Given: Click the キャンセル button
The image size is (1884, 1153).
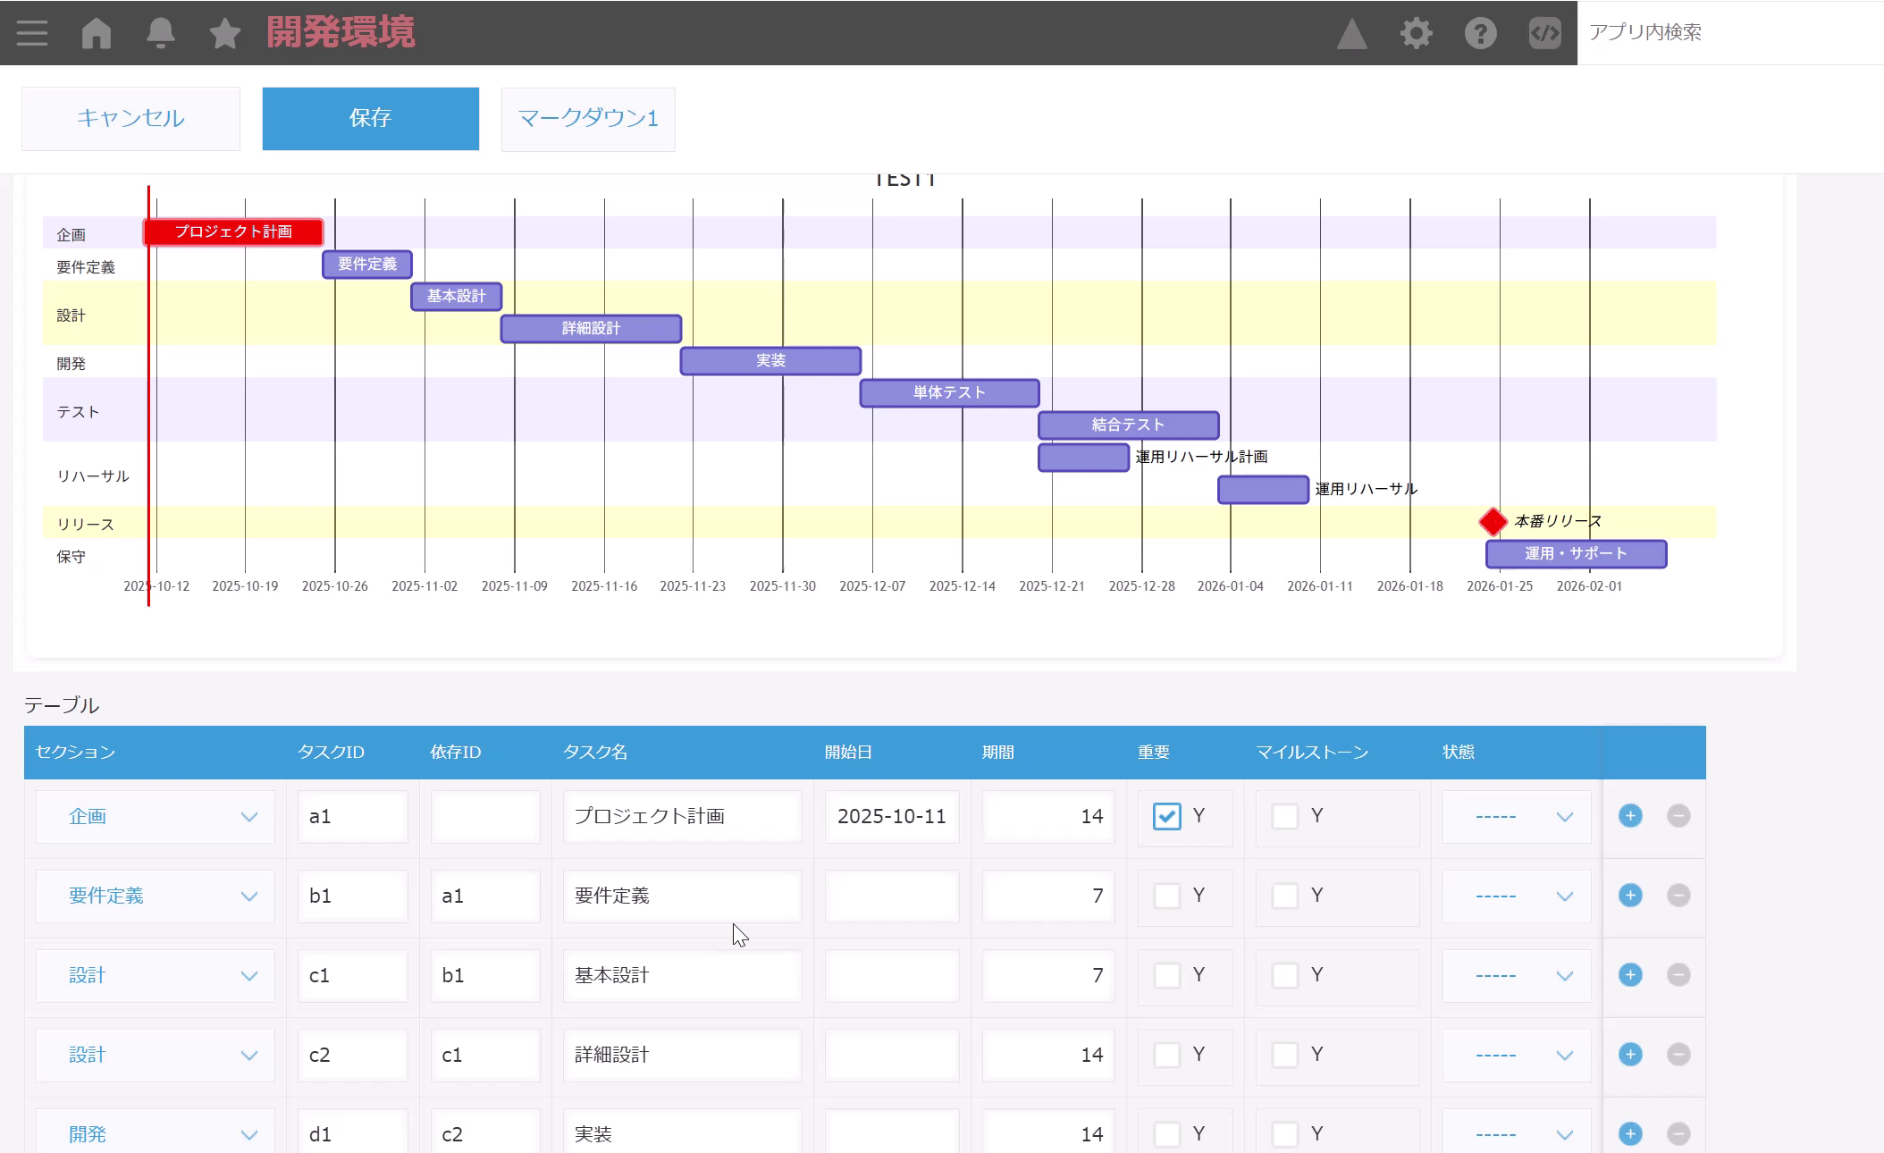Looking at the screenshot, I should pyautogui.click(x=130, y=119).
